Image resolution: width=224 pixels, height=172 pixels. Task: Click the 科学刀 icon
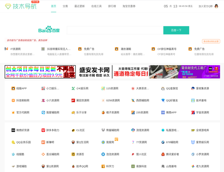[103, 166]
